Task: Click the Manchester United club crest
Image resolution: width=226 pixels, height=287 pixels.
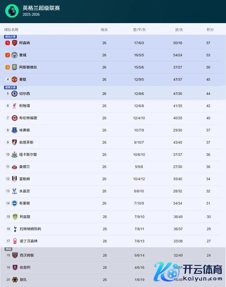Action: pyautogui.click(x=14, y=79)
